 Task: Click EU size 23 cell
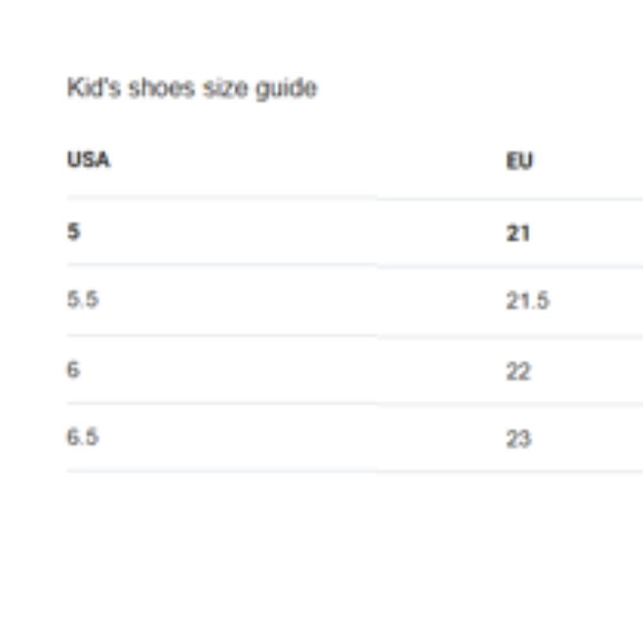click(x=519, y=439)
